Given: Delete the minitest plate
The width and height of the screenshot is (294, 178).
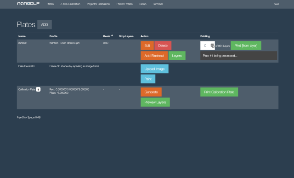Looking at the screenshot, I should pyautogui.click(x=163, y=46).
